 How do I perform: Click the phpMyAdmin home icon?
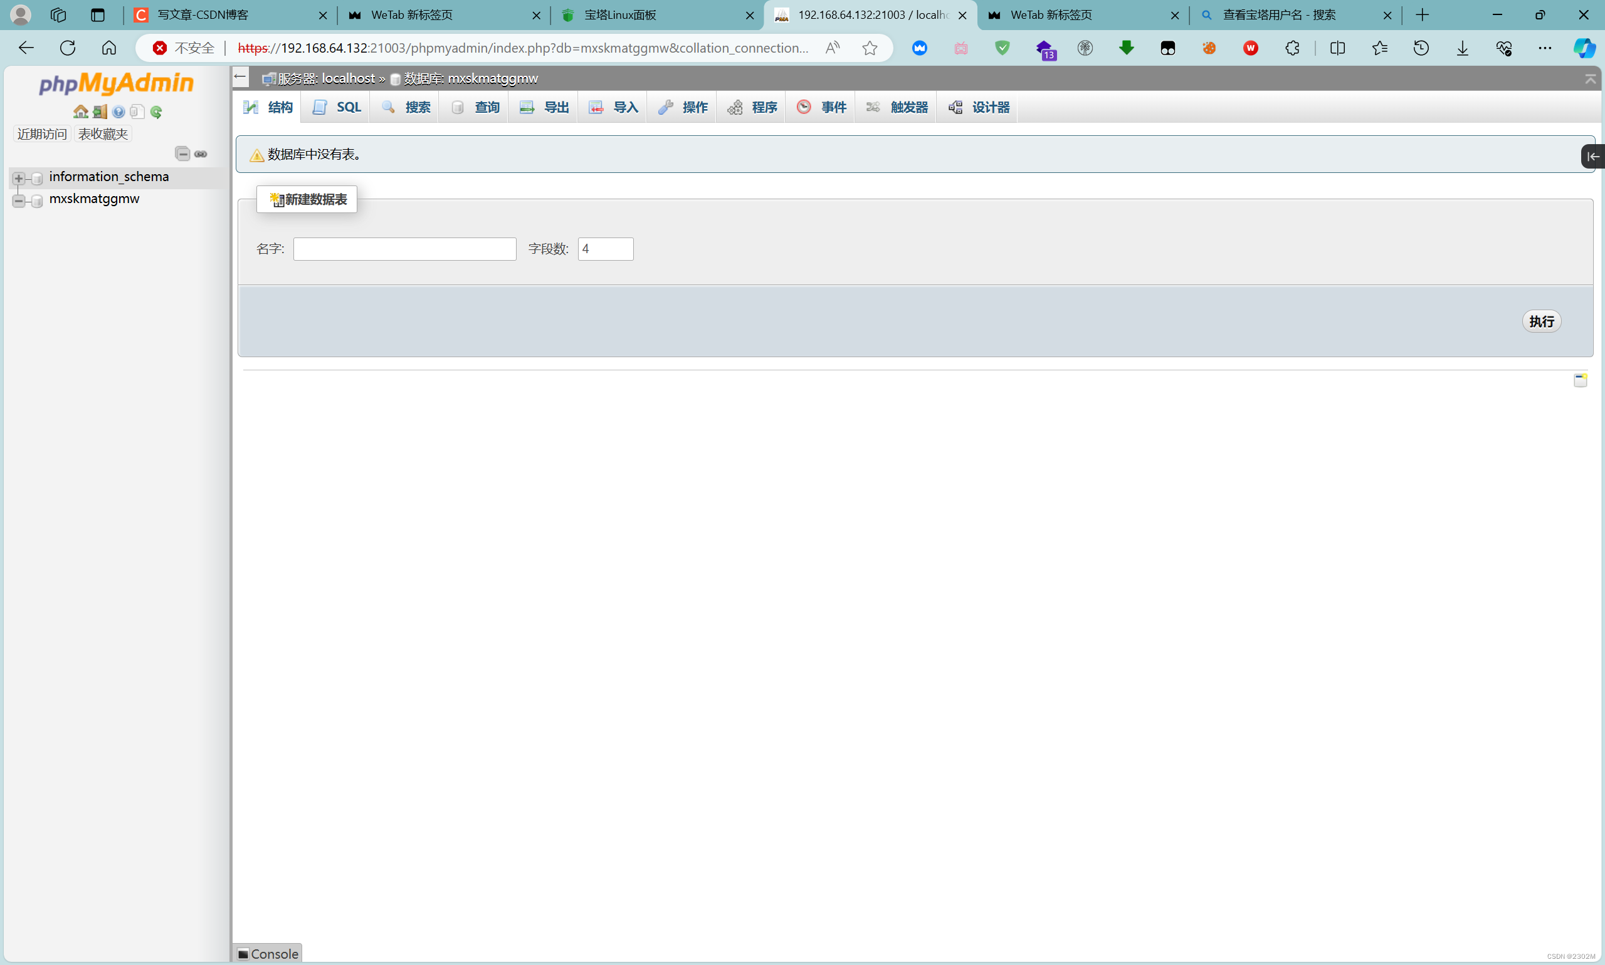[x=81, y=112]
